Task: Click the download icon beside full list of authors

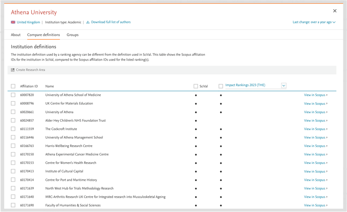Action: [x=88, y=22]
